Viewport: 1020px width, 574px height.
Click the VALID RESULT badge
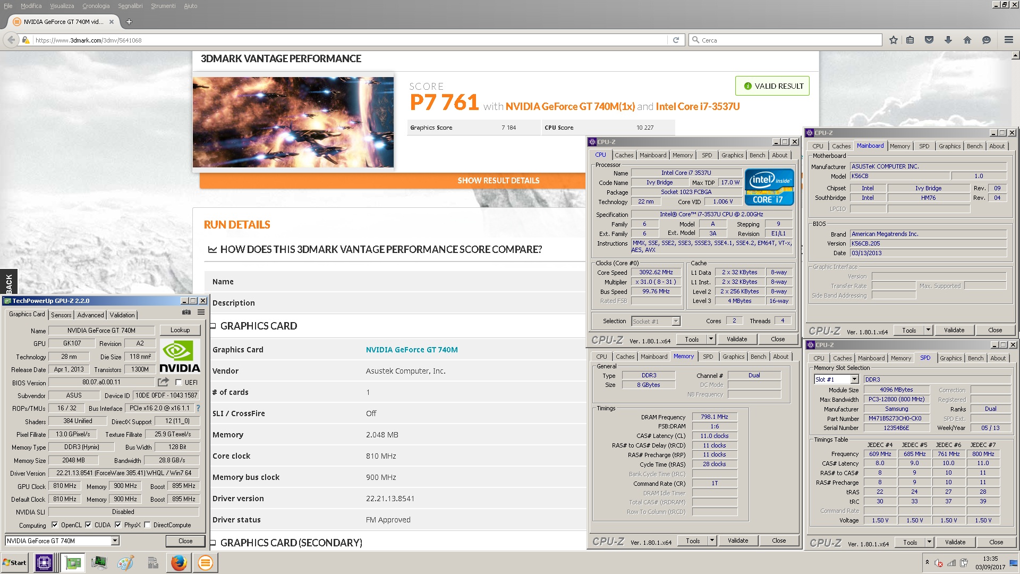point(772,86)
